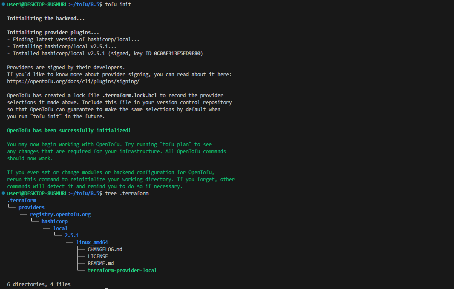Click the "commands will detect it and remind" line

(x=95, y=186)
